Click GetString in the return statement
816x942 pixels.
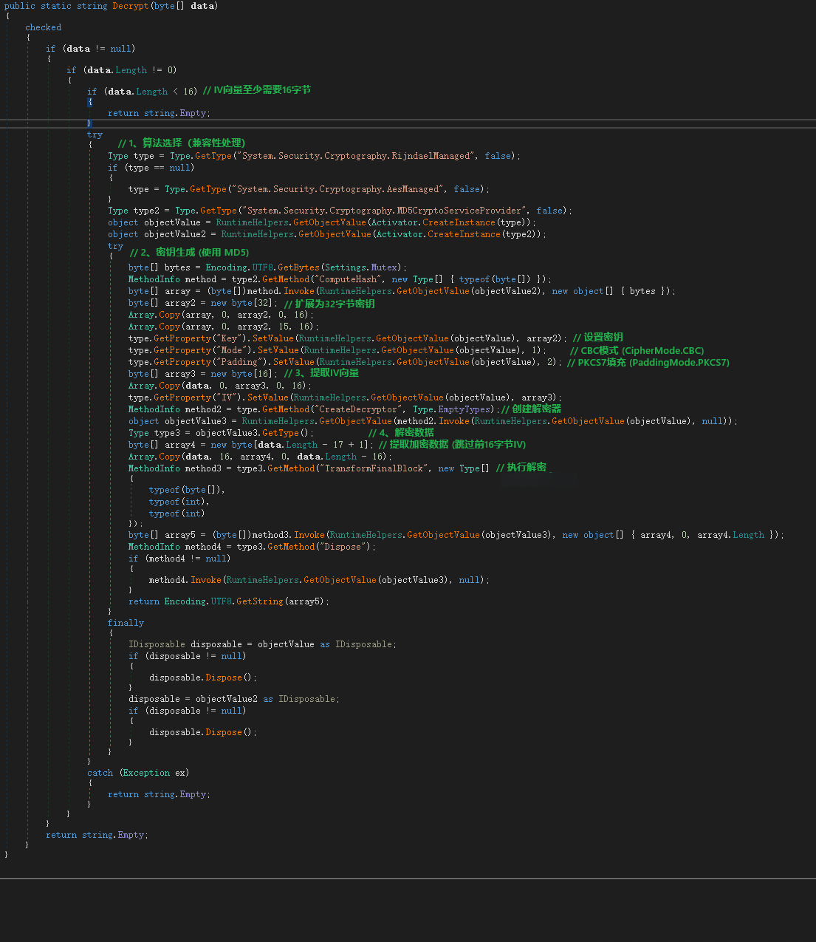click(x=260, y=601)
